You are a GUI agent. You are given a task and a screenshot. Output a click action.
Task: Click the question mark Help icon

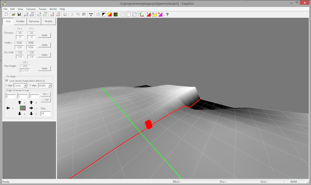[x=167, y=14]
